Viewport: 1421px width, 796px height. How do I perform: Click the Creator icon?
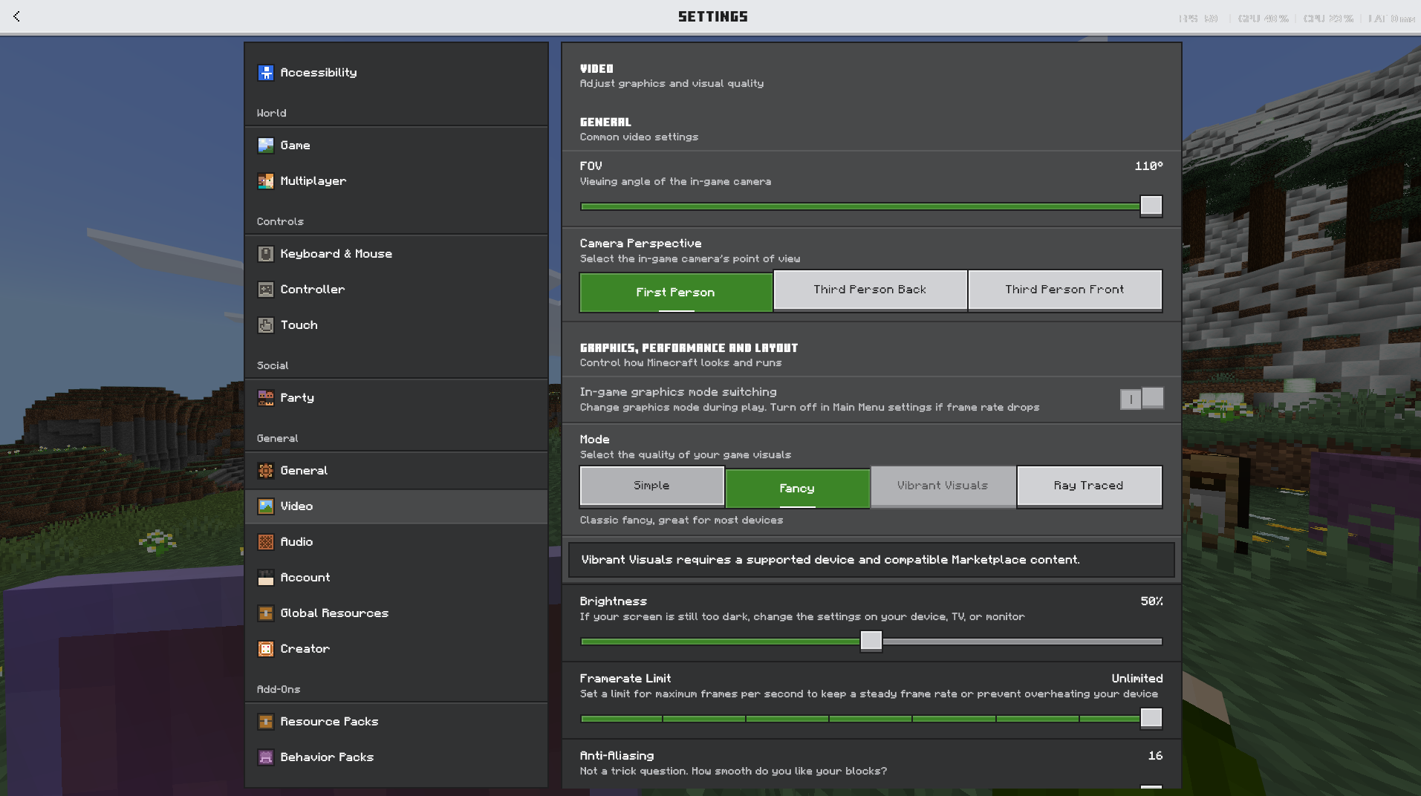[265, 649]
